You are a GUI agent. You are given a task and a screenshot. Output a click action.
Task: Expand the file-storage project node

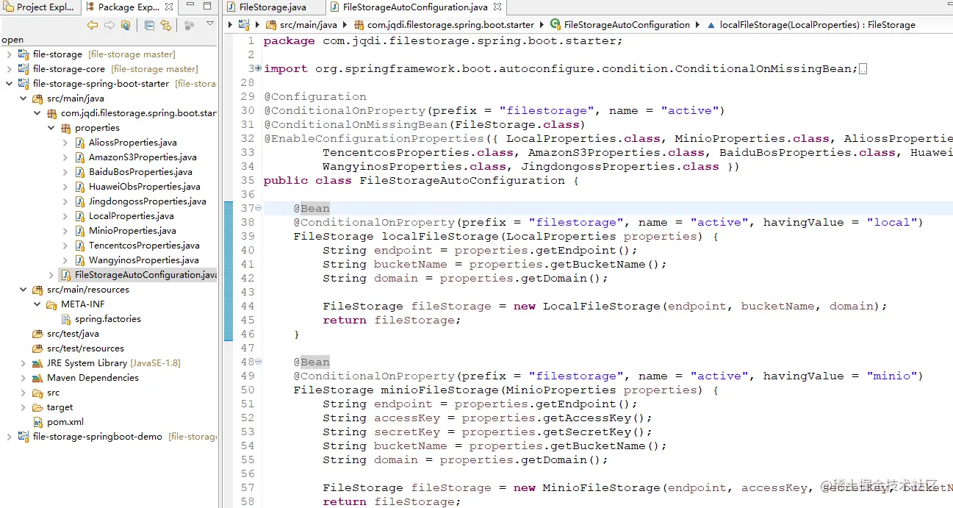click(9, 54)
